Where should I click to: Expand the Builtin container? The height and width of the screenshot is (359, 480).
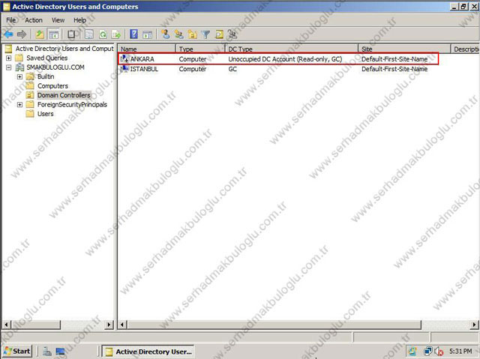click(x=19, y=76)
